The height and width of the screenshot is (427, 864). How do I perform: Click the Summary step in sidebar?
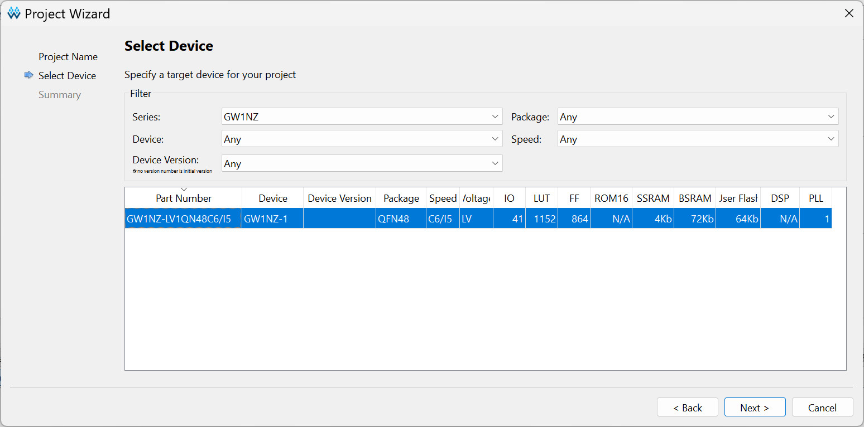click(x=60, y=95)
